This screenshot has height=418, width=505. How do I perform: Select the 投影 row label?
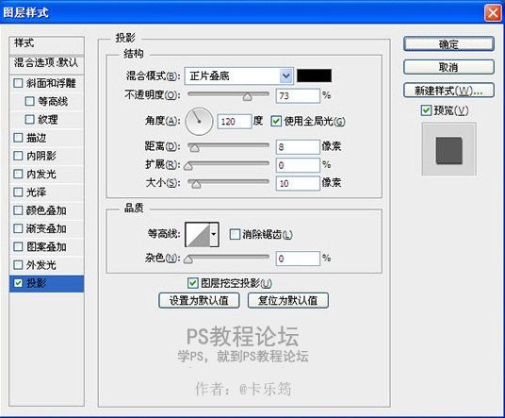(x=37, y=283)
